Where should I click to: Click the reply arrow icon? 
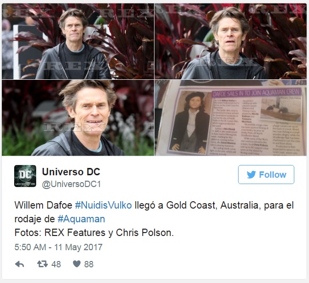click(20, 264)
